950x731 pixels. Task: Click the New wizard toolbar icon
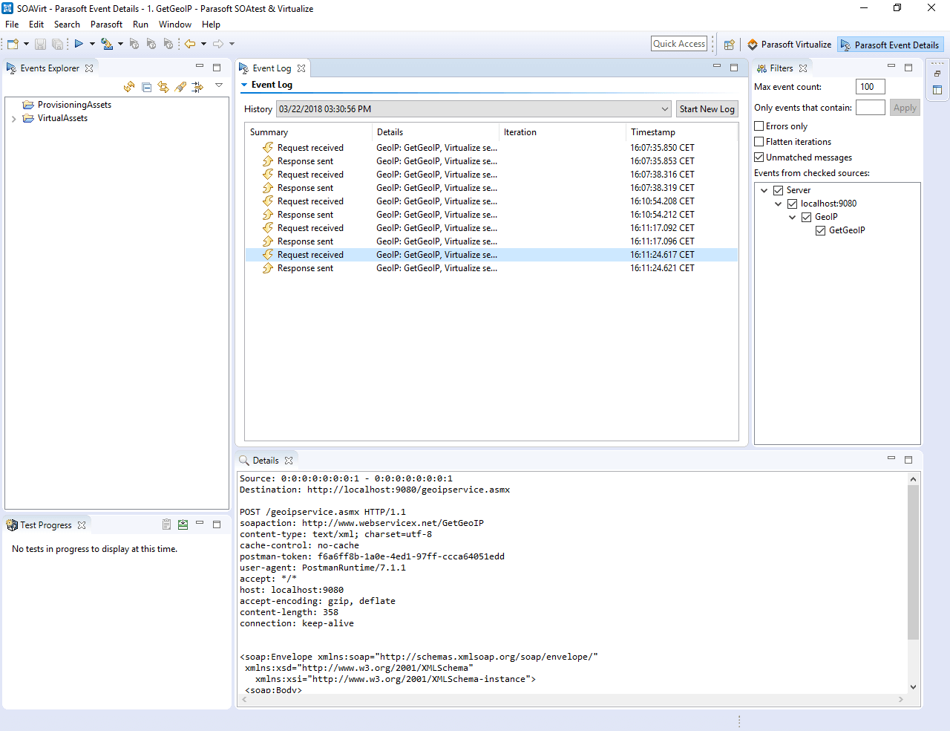[13, 44]
